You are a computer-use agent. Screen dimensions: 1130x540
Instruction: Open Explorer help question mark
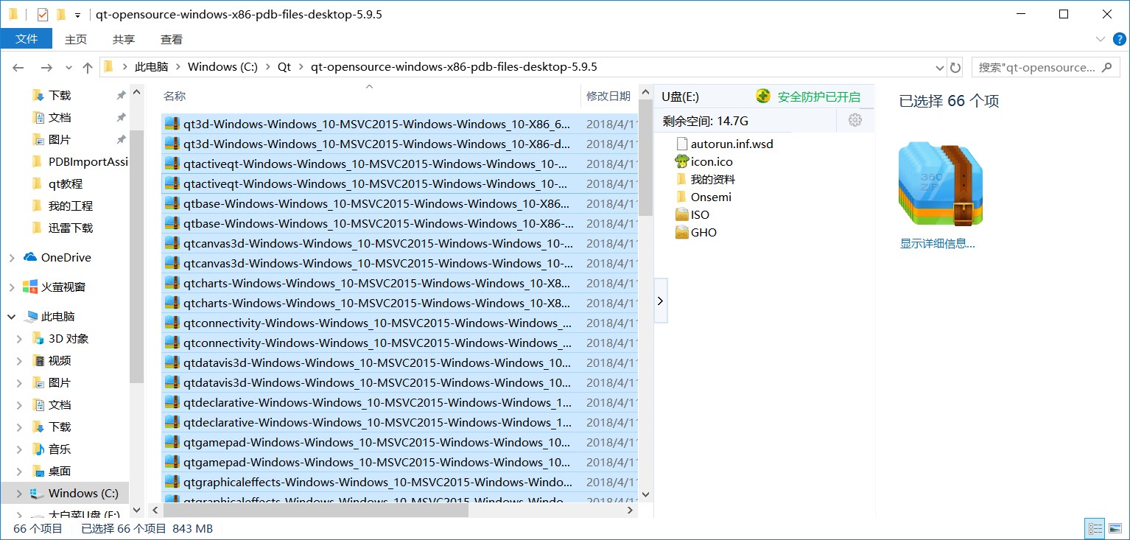click(x=1118, y=39)
